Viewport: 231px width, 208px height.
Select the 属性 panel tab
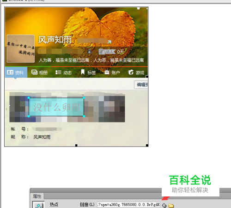pyautogui.click(x=37, y=196)
